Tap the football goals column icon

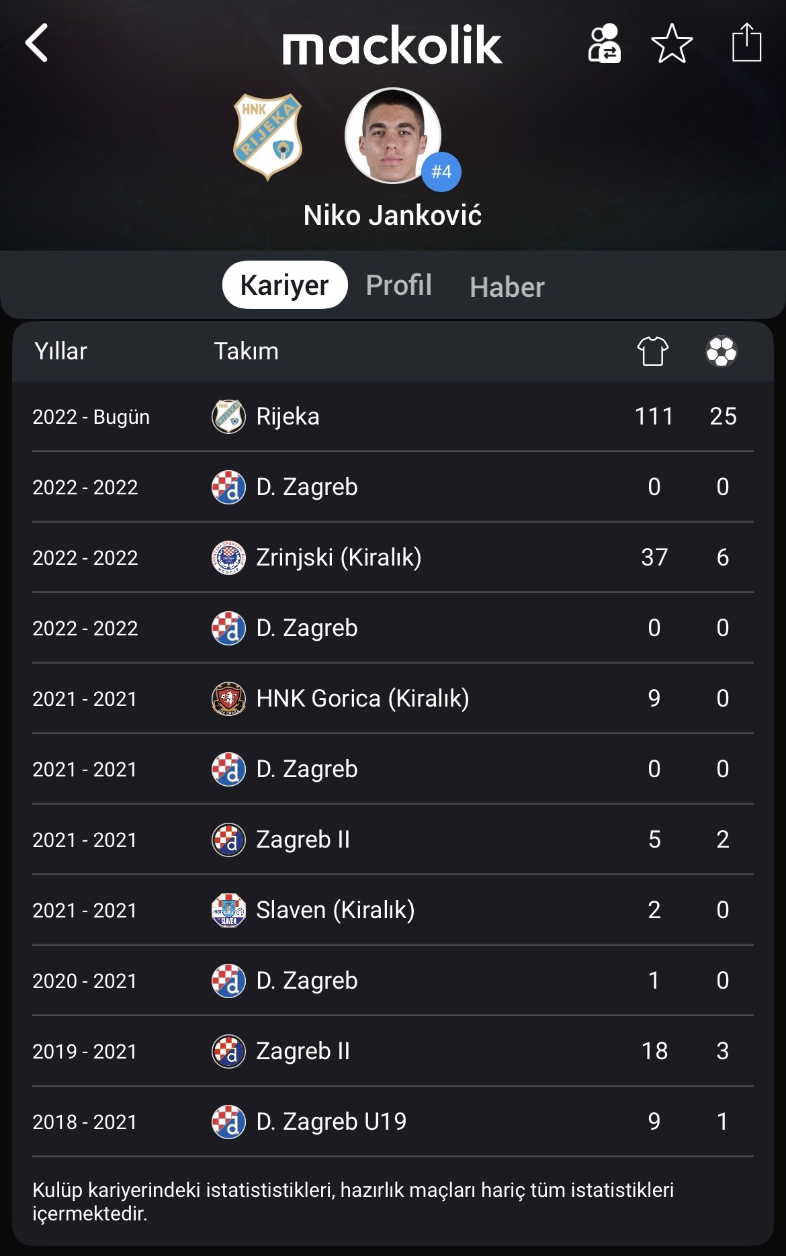coord(722,351)
